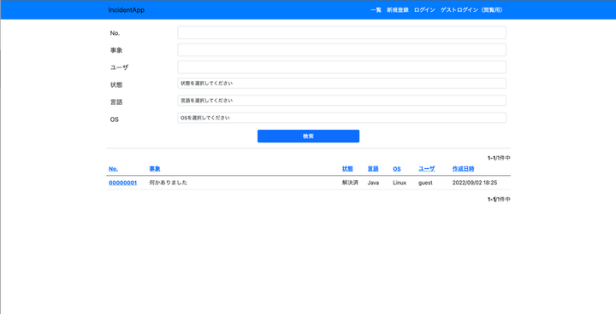Sort table by ユーザ column header
This screenshot has width=616, height=314.
pos(427,169)
